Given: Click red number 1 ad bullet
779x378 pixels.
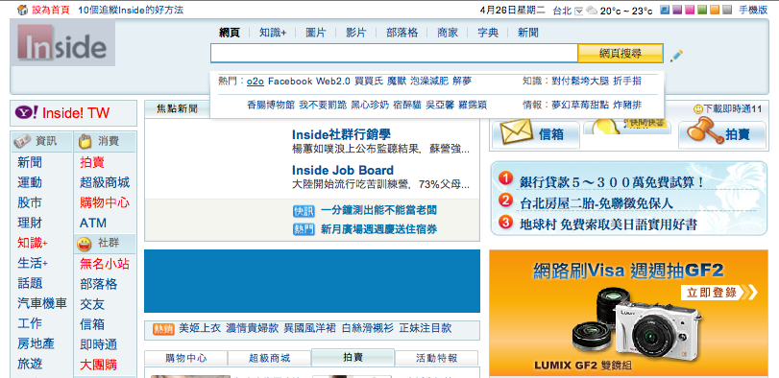Looking at the screenshot, I should coord(505,178).
